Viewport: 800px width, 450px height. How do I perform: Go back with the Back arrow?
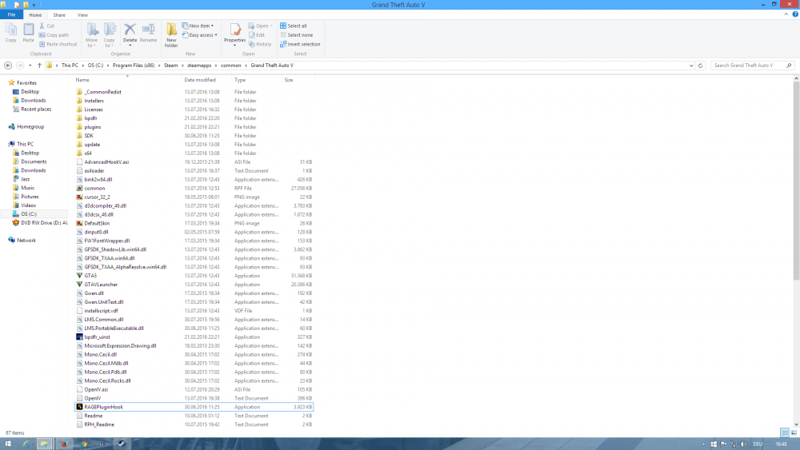pyautogui.click(x=8, y=66)
